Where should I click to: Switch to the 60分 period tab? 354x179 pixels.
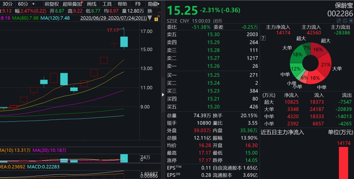(x=23, y=4)
